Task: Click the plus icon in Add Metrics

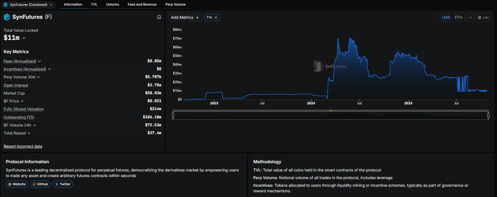Action: point(197,18)
